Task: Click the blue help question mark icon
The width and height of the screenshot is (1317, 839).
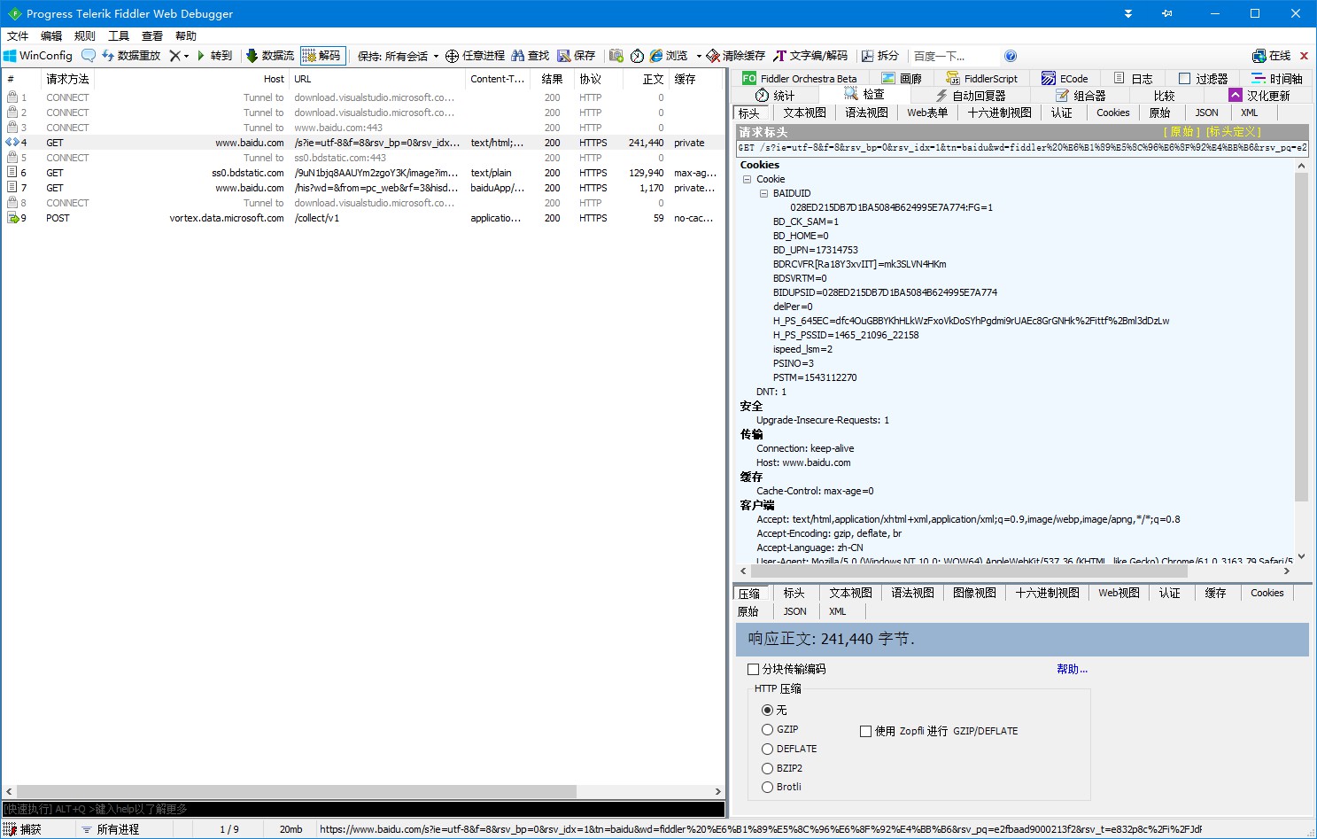Action: click(1011, 56)
